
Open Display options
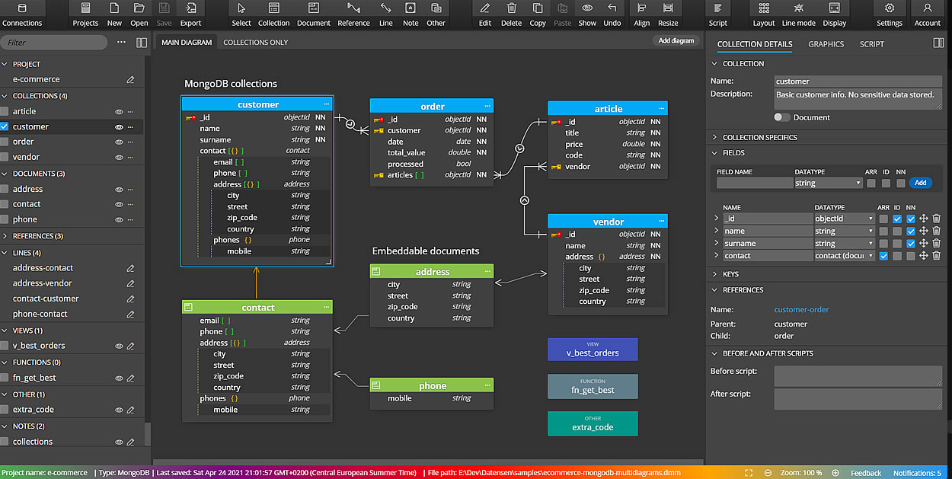835,14
